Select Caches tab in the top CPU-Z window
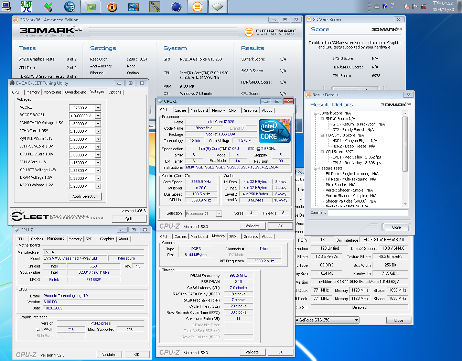Screen dimensions: 462x361 pyautogui.click(x=180, y=110)
